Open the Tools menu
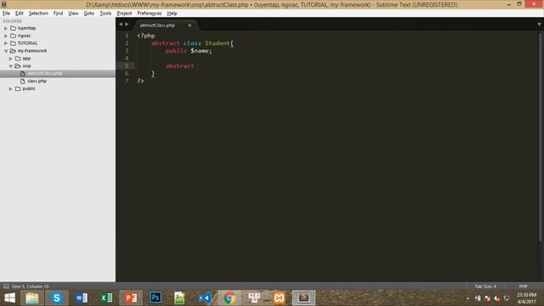Viewport: 544px width, 306px height. point(105,14)
